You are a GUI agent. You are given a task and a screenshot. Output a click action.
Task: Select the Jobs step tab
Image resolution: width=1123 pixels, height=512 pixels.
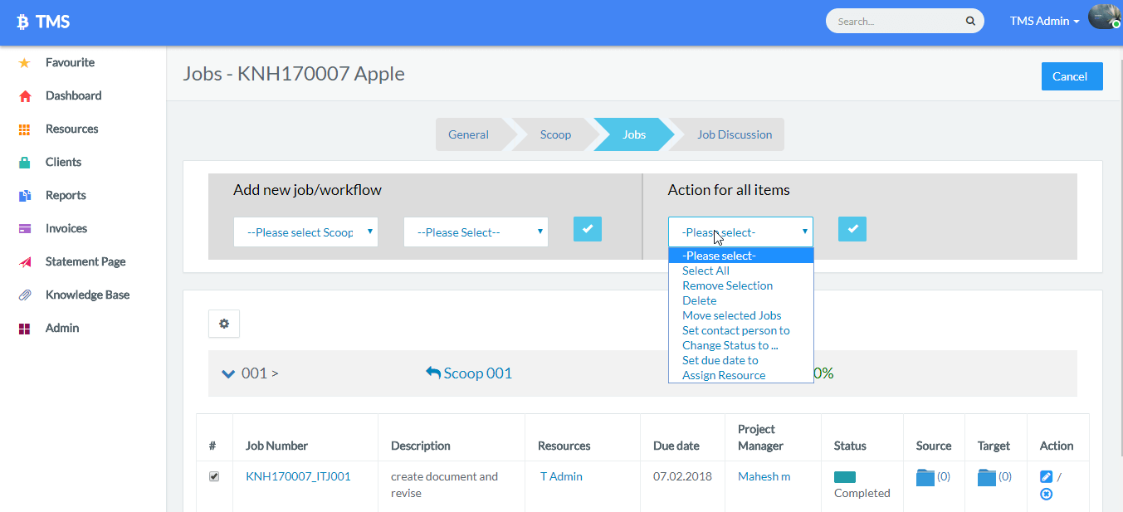[634, 134]
